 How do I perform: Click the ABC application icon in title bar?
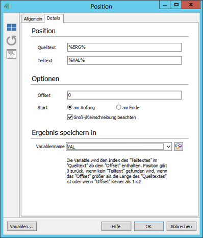(7, 6)
